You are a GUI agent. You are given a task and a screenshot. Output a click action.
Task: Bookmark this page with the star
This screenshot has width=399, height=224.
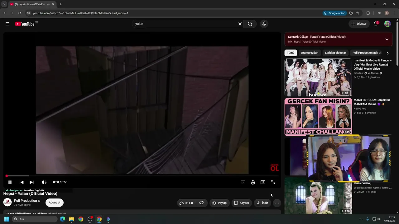pos(358,13)
